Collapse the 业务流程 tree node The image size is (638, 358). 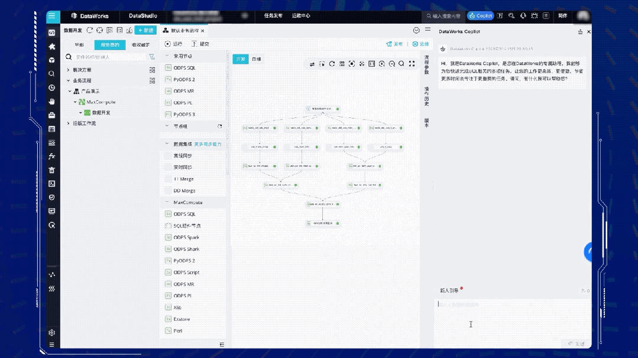click(68, 80)
